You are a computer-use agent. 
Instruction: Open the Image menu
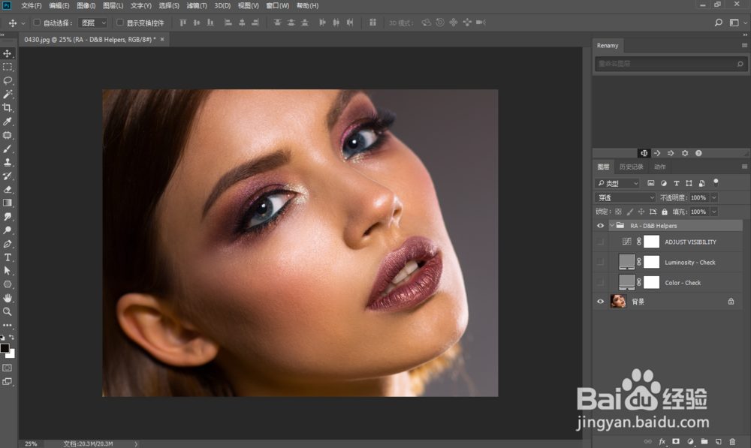pos(86,6)
